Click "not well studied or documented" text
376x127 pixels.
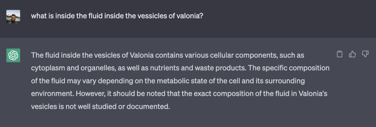point(126,106)
